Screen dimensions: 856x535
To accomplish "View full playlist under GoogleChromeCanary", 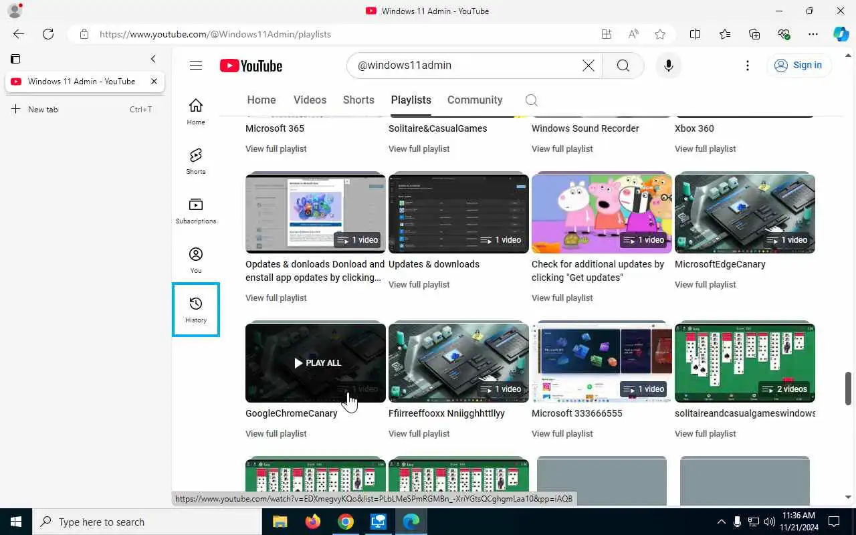I will 276,434.
